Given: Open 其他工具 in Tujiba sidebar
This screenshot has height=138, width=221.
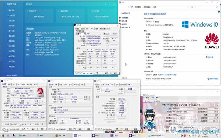Looking at the screenshot, I should point(12,67).
